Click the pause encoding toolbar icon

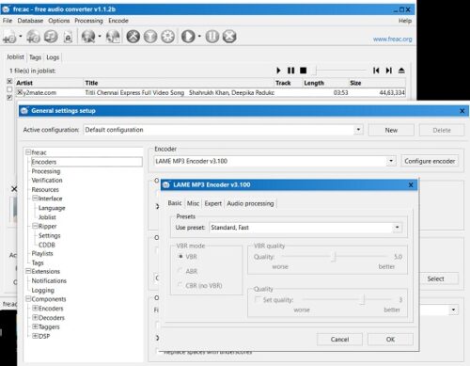pyautogui.click(x=212, y=37)
